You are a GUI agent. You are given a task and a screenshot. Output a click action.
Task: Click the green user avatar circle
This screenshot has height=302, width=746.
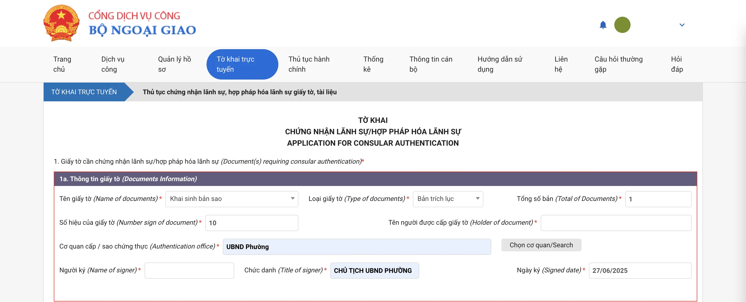click(x=622, y=25)
